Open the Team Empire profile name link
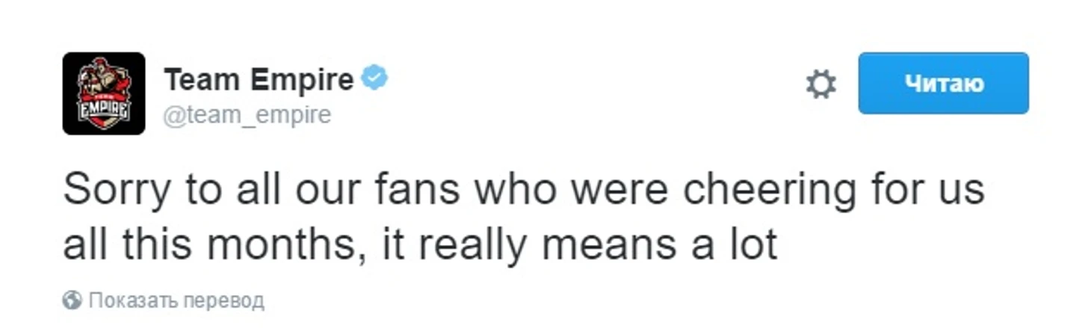The width and height of the screenshot is (1091, 328). [258, 79]
